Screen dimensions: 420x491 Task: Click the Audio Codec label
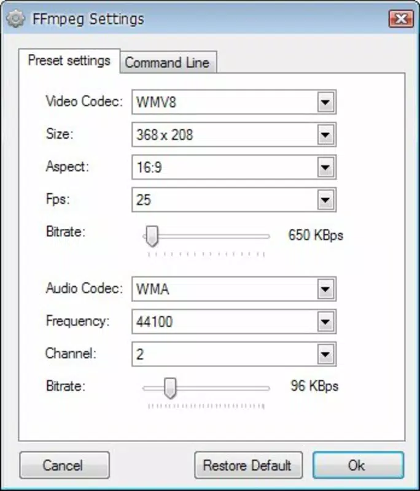point(84,288)
